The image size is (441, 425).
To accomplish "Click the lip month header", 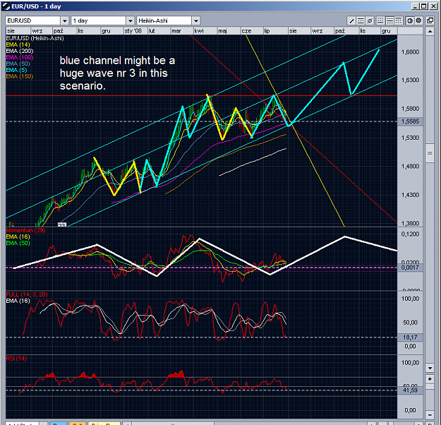I will click(275, 31).
